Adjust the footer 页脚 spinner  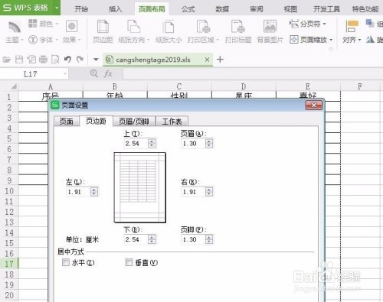point(209,239)
